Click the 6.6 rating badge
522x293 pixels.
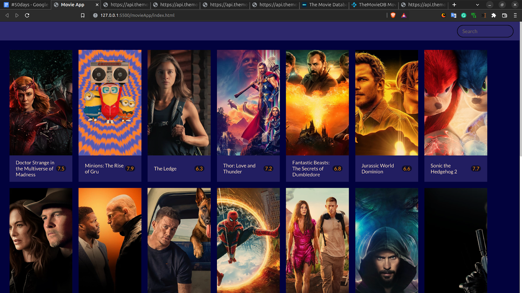pos(407,169)
